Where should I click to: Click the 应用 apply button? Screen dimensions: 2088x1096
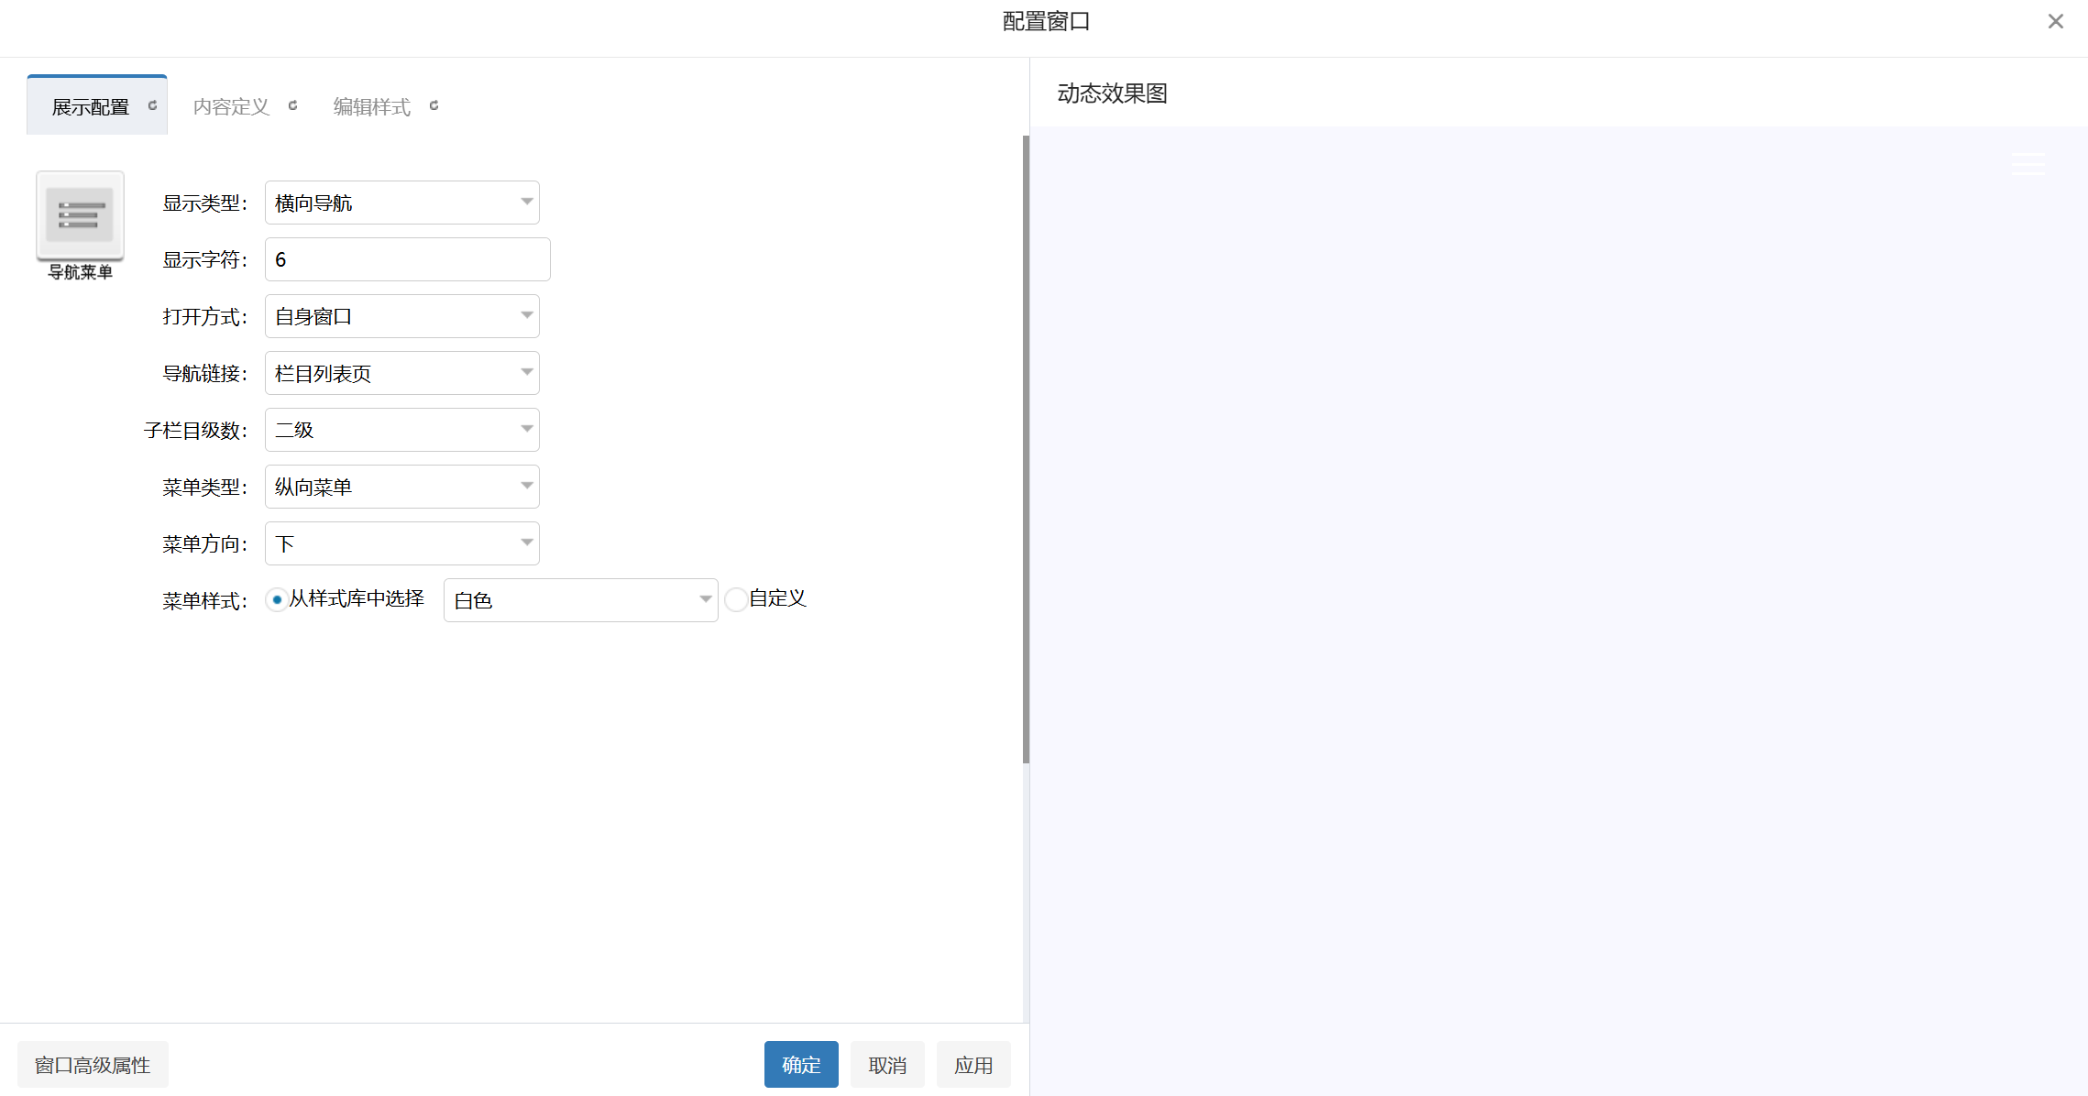(x=973, y=1064)
